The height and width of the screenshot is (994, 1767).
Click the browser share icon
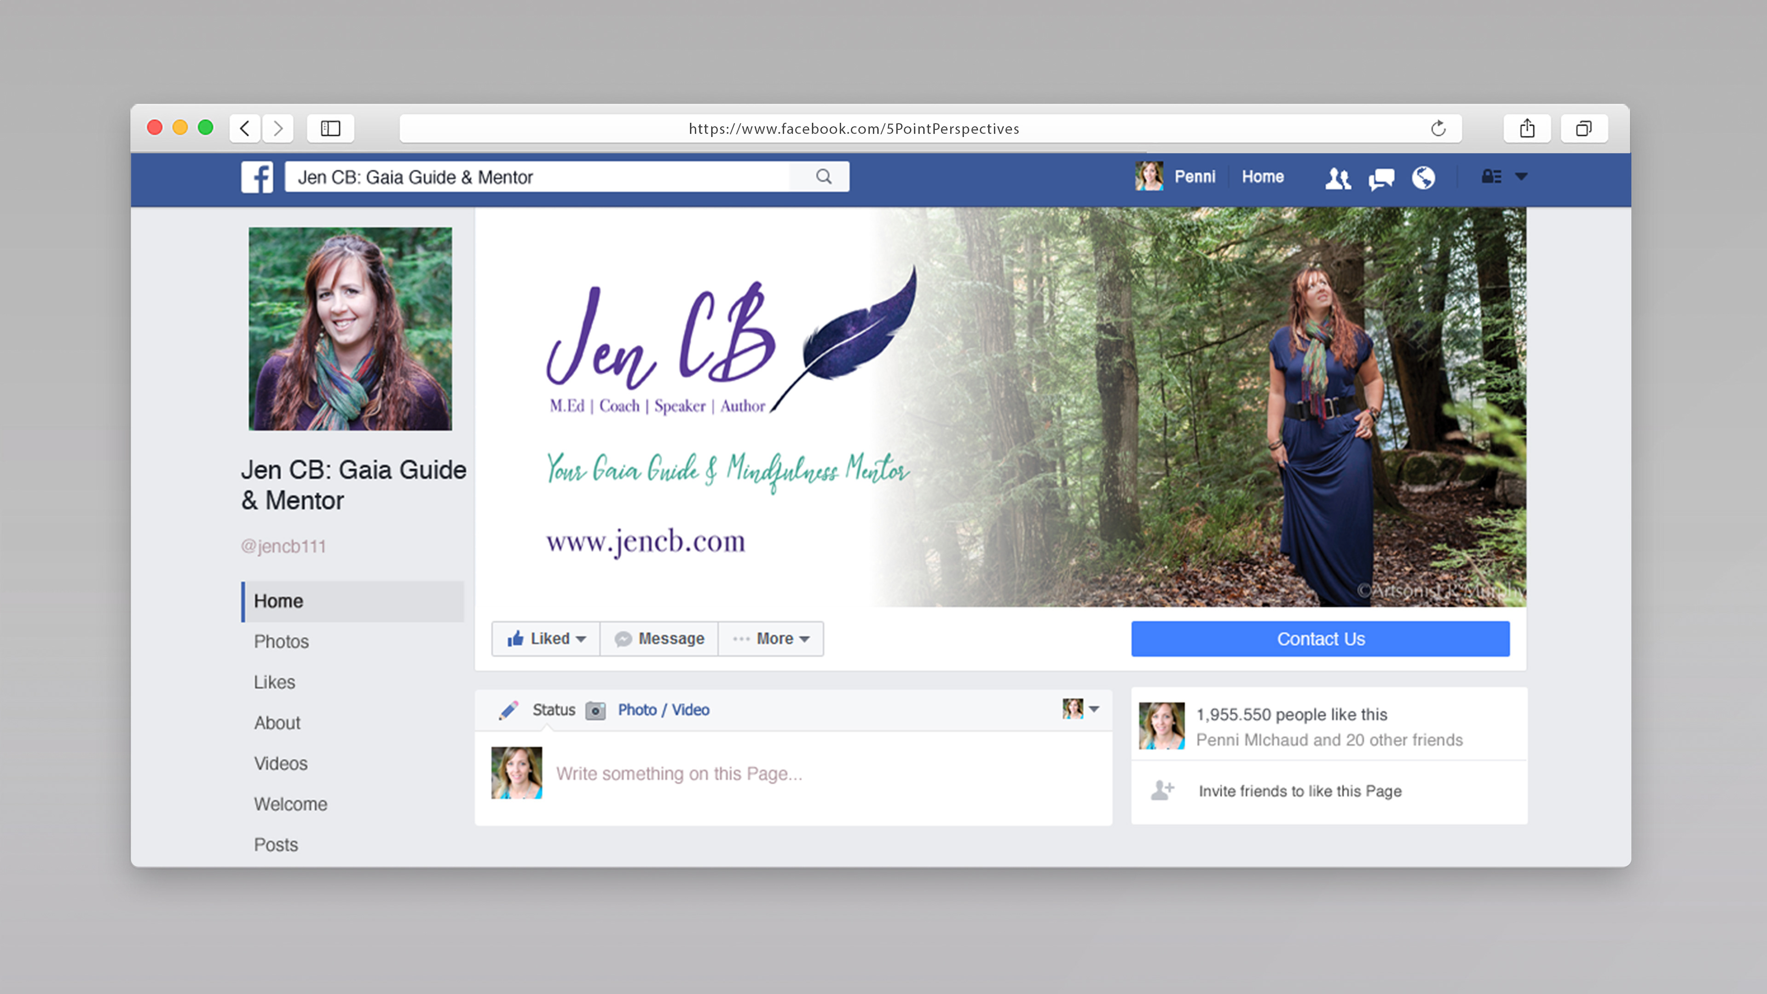(x=1527, y=128)
